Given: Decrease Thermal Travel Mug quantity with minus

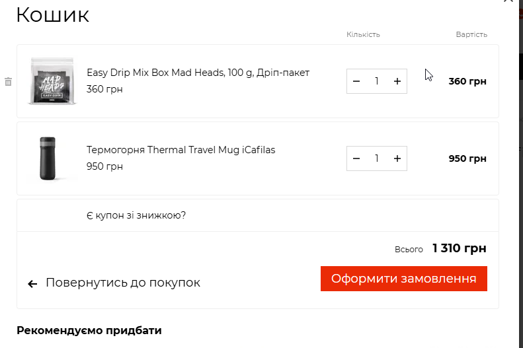Looking at the screenshot, I should (x=356, y=158).
